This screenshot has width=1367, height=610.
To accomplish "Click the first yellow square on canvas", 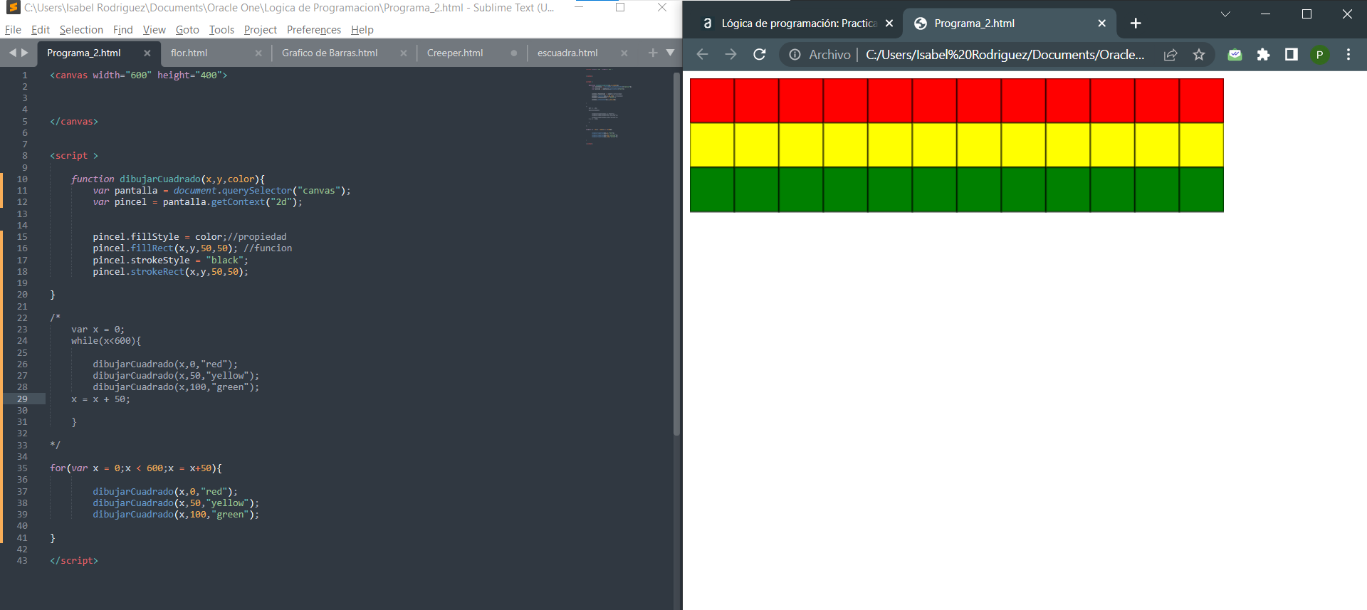I will (x=712, y=145).
